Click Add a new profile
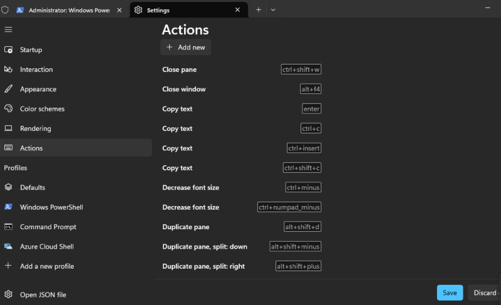Viewport: 501px width, 305px height. coord(76,266)
